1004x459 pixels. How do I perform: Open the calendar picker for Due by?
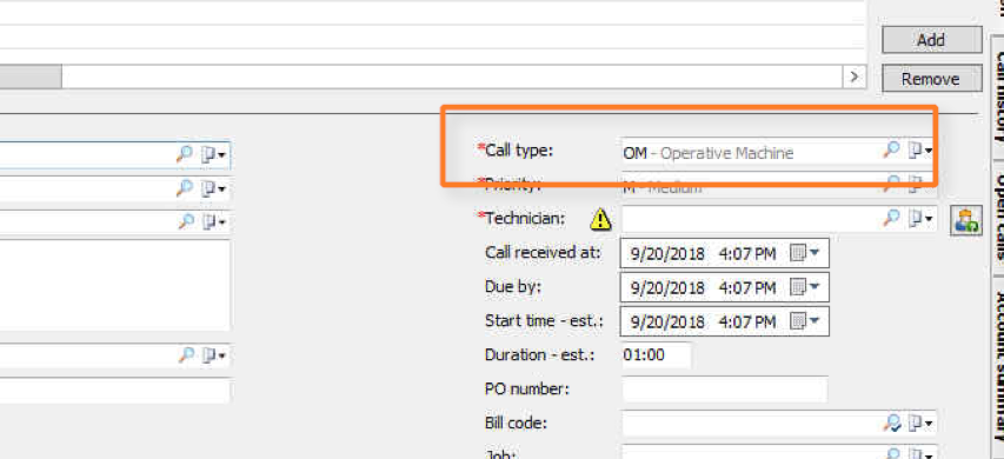click(804, 287)
